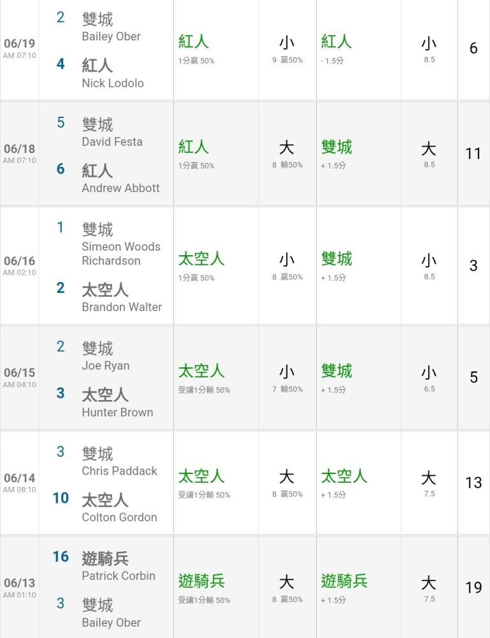The image size is (490, 638).
Task: Select the 06/16 date cell
Action: tap(20, 265)
